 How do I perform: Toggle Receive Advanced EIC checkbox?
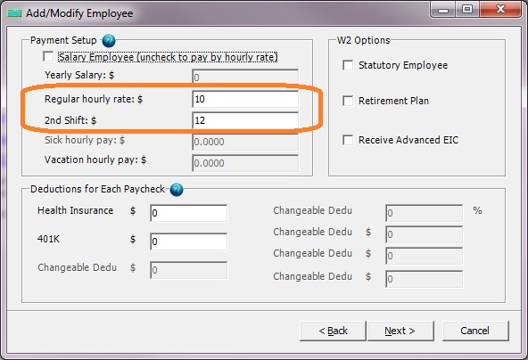tap(348, 140)
